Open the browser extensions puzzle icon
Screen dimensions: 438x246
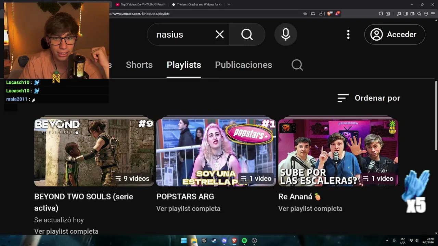pyautogui.click(x=381, y=14)
